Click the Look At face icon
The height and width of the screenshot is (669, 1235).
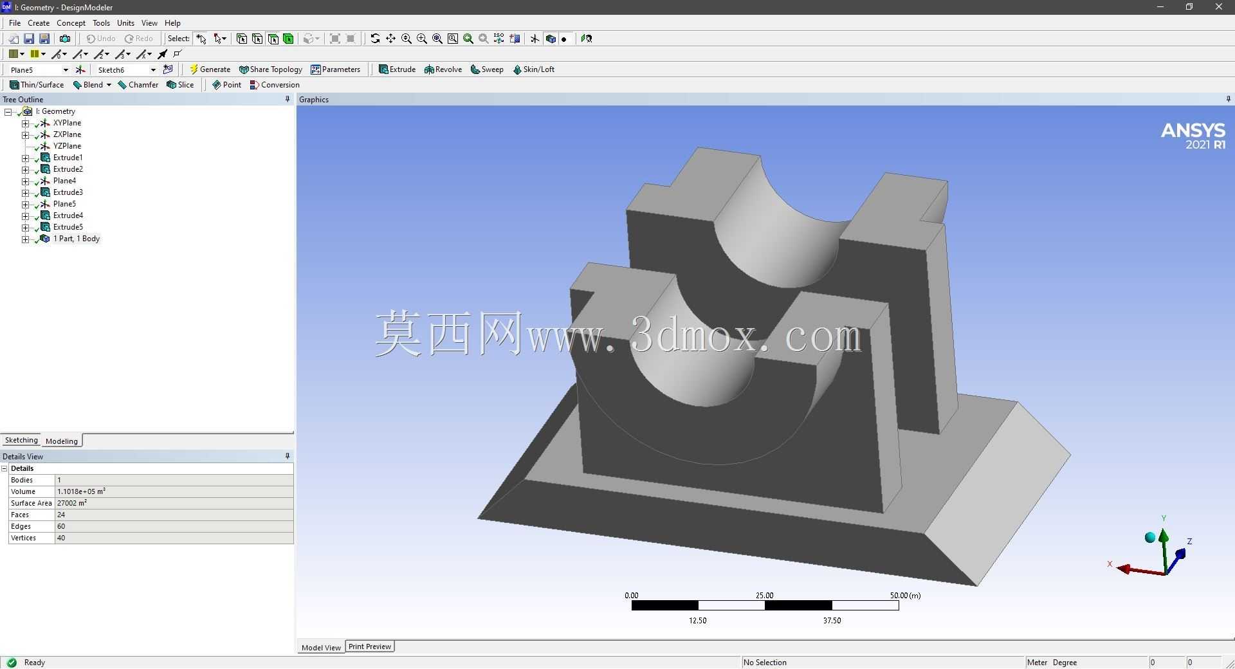coord(587,39)
